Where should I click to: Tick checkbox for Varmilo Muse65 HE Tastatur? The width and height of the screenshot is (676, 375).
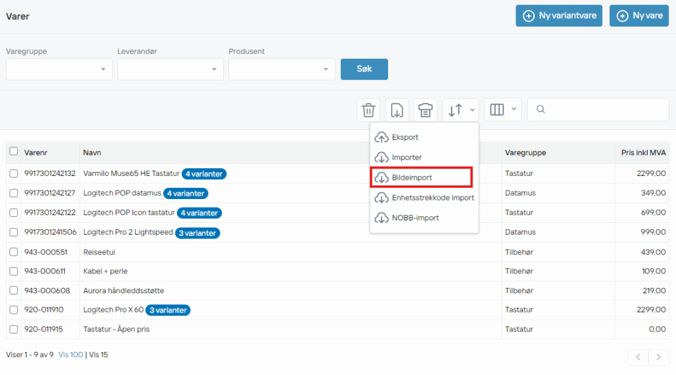tap(14, 174)
